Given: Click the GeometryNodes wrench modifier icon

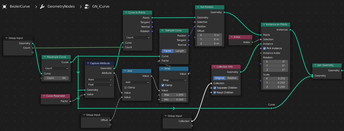Looking at the screenshot, I should [42, 6].
